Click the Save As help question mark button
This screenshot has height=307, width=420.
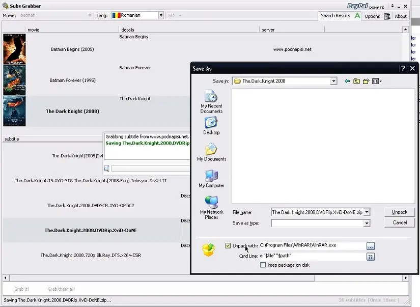tap(403, 69)
